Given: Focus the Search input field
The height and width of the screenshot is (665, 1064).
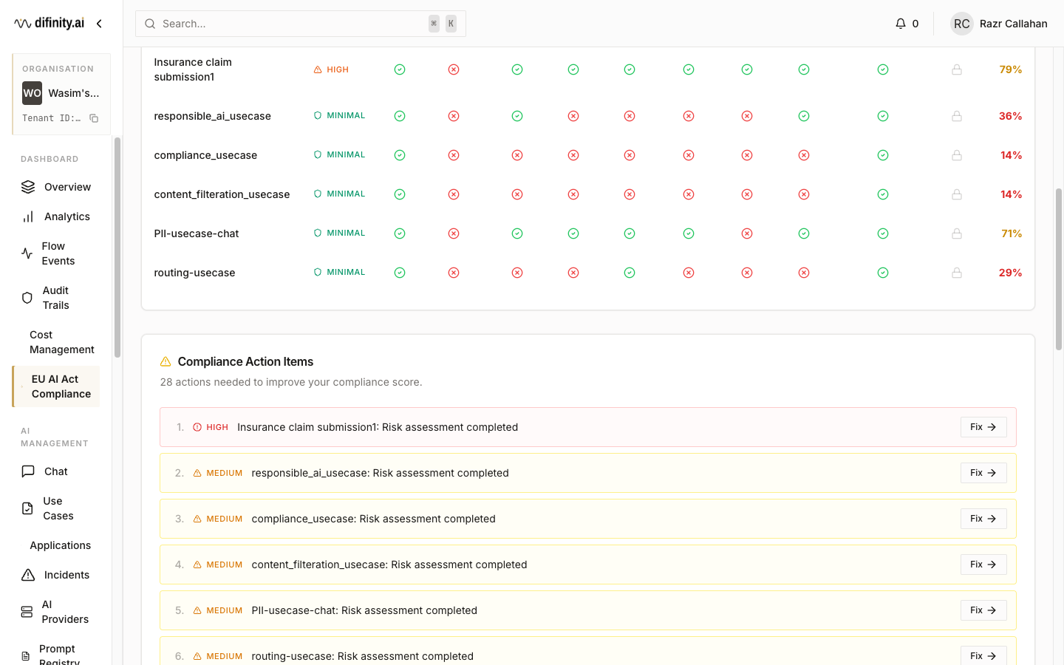Looking at the screenshot, I should coord(301,24).
